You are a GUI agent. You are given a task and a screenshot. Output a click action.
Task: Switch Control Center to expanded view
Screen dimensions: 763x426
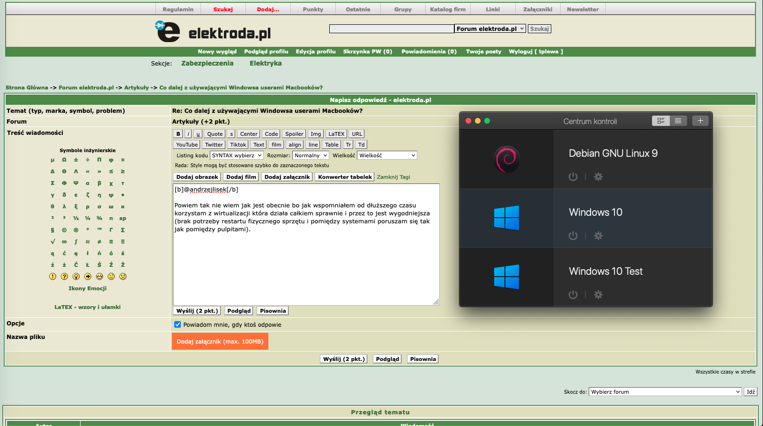click(x=661, y=121)
